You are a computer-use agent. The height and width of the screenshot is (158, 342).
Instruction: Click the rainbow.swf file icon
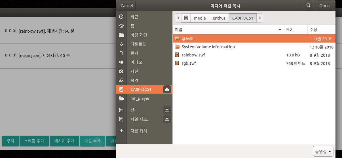[x=177, y=55]
